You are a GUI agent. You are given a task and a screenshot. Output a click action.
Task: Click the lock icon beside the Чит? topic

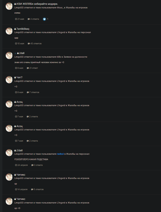point(15,77)
